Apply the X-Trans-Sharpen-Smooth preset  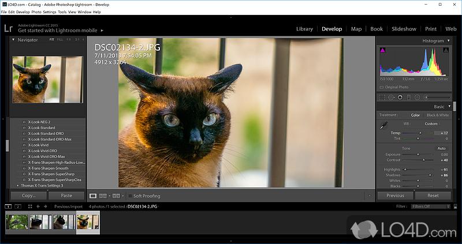(x=48, y=168)
